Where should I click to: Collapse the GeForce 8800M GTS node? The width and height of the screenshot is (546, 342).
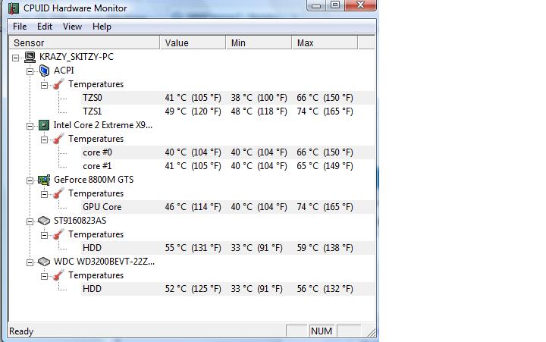30,180
